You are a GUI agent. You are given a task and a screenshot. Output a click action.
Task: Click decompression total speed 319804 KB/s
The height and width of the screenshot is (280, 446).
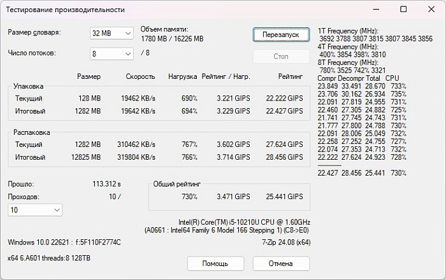coord(136,157)
